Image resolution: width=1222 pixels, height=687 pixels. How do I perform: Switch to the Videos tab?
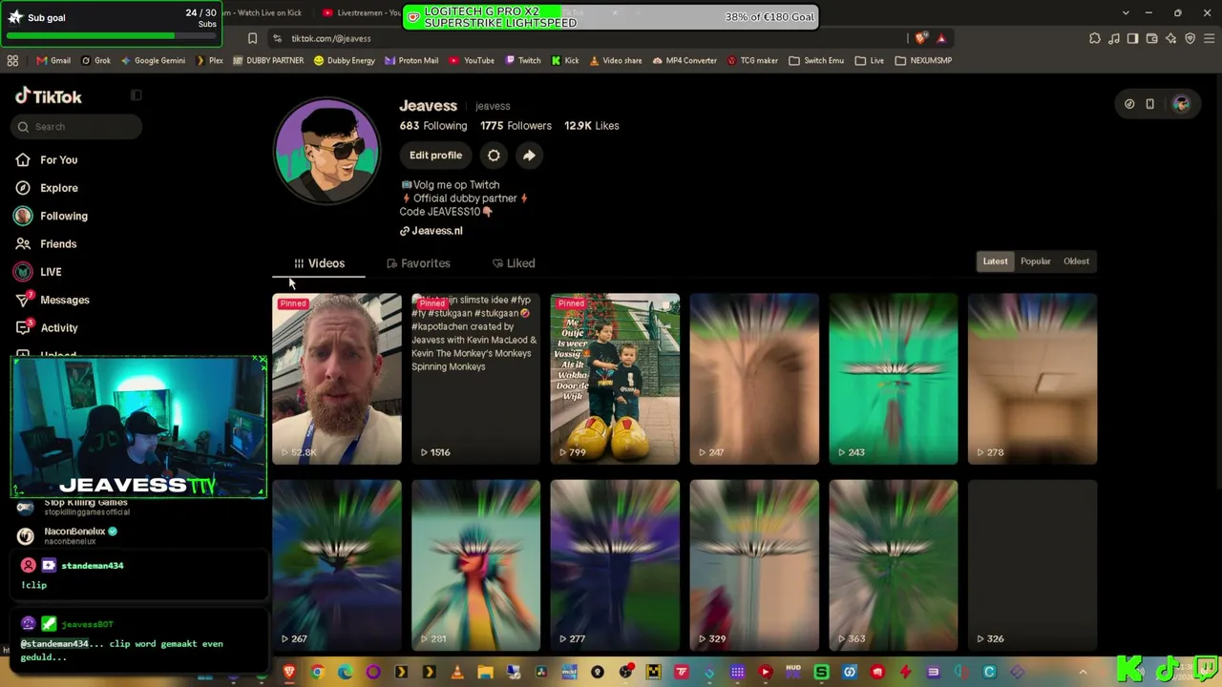[x=319, y=263]
